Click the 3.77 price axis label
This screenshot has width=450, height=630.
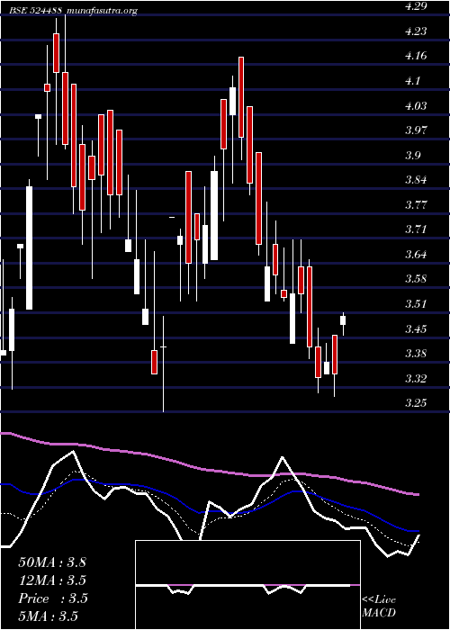coord(417,205)
